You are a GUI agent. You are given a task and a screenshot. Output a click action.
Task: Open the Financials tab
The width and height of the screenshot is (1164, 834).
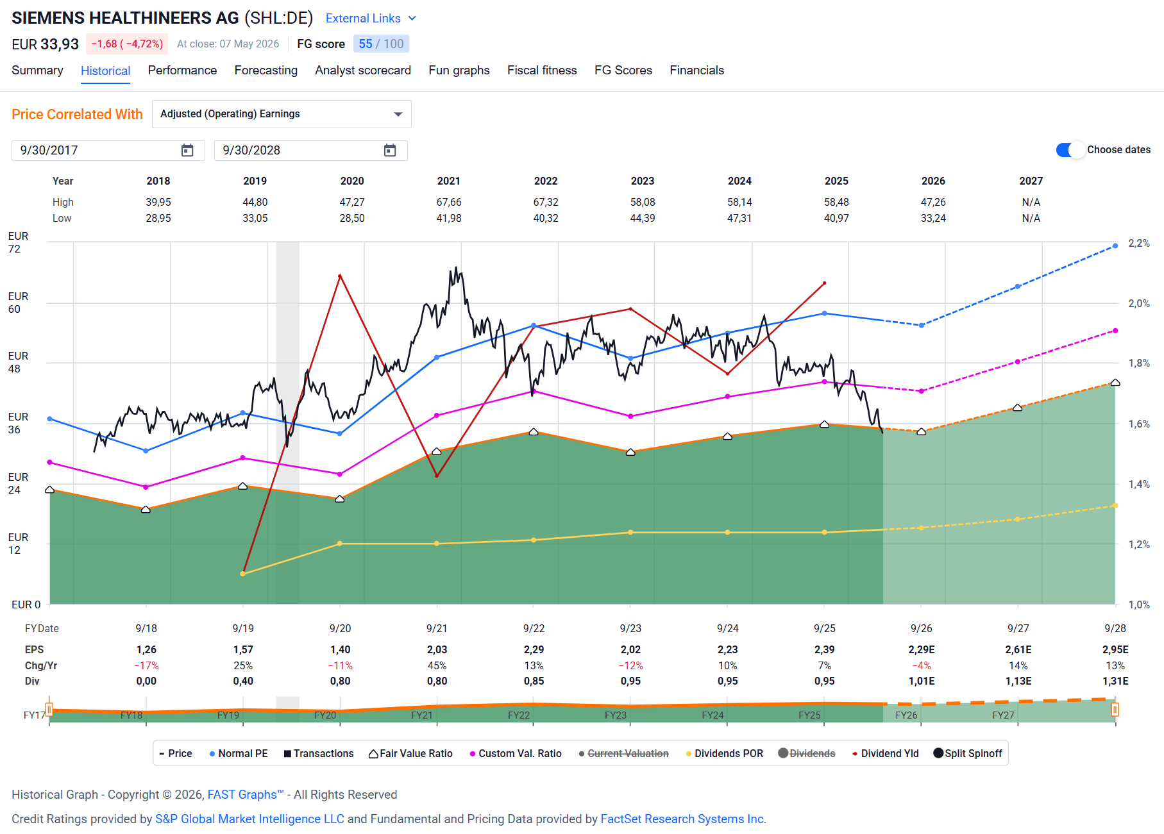pyautogui.click(x=697, y=70)
